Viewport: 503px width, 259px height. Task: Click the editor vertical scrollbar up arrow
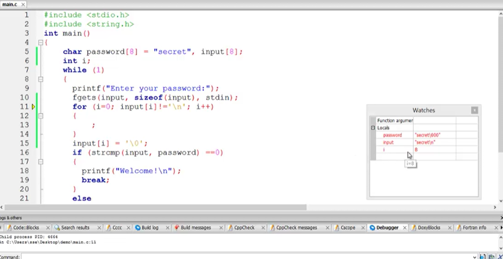[x=501, y=14]
